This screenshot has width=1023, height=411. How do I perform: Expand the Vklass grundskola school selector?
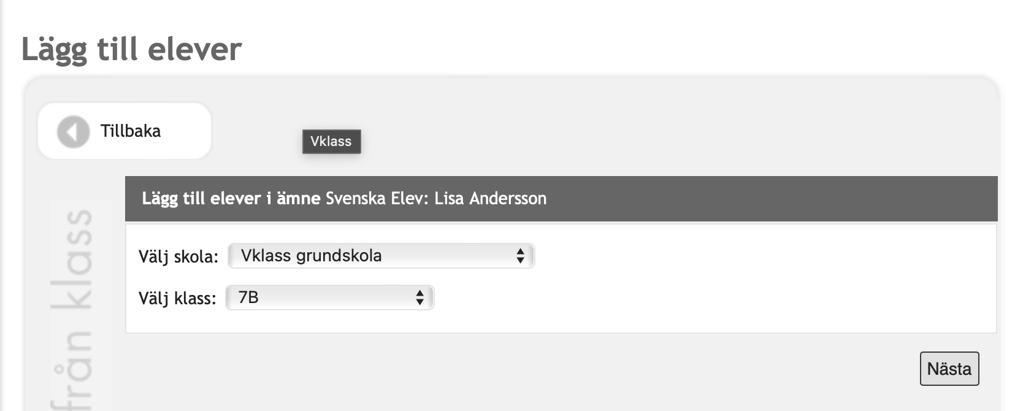pyautogui.click(x=380, y=256)
